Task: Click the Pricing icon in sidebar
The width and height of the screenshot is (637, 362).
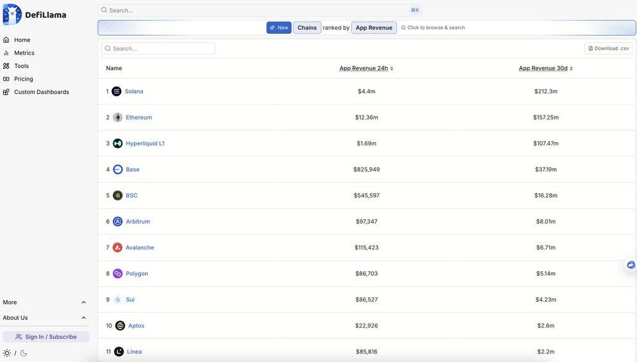Action: pos(6,79)
